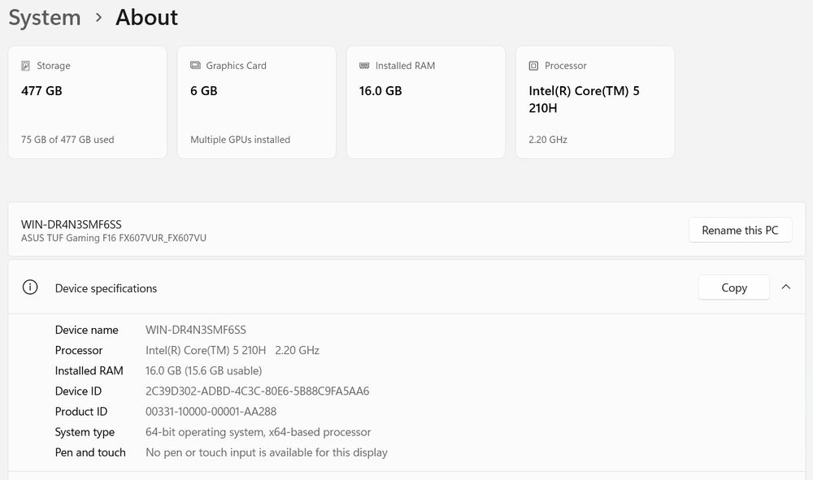Click the Storage card icon
Screen dimensions: 813x480
pyautogui.click(x=26, y=66)
